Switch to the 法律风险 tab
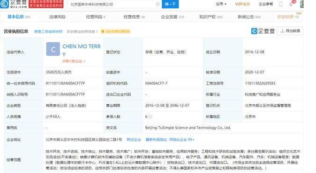The width and height of the screenshot is (316, 173). tap(57, 17)
